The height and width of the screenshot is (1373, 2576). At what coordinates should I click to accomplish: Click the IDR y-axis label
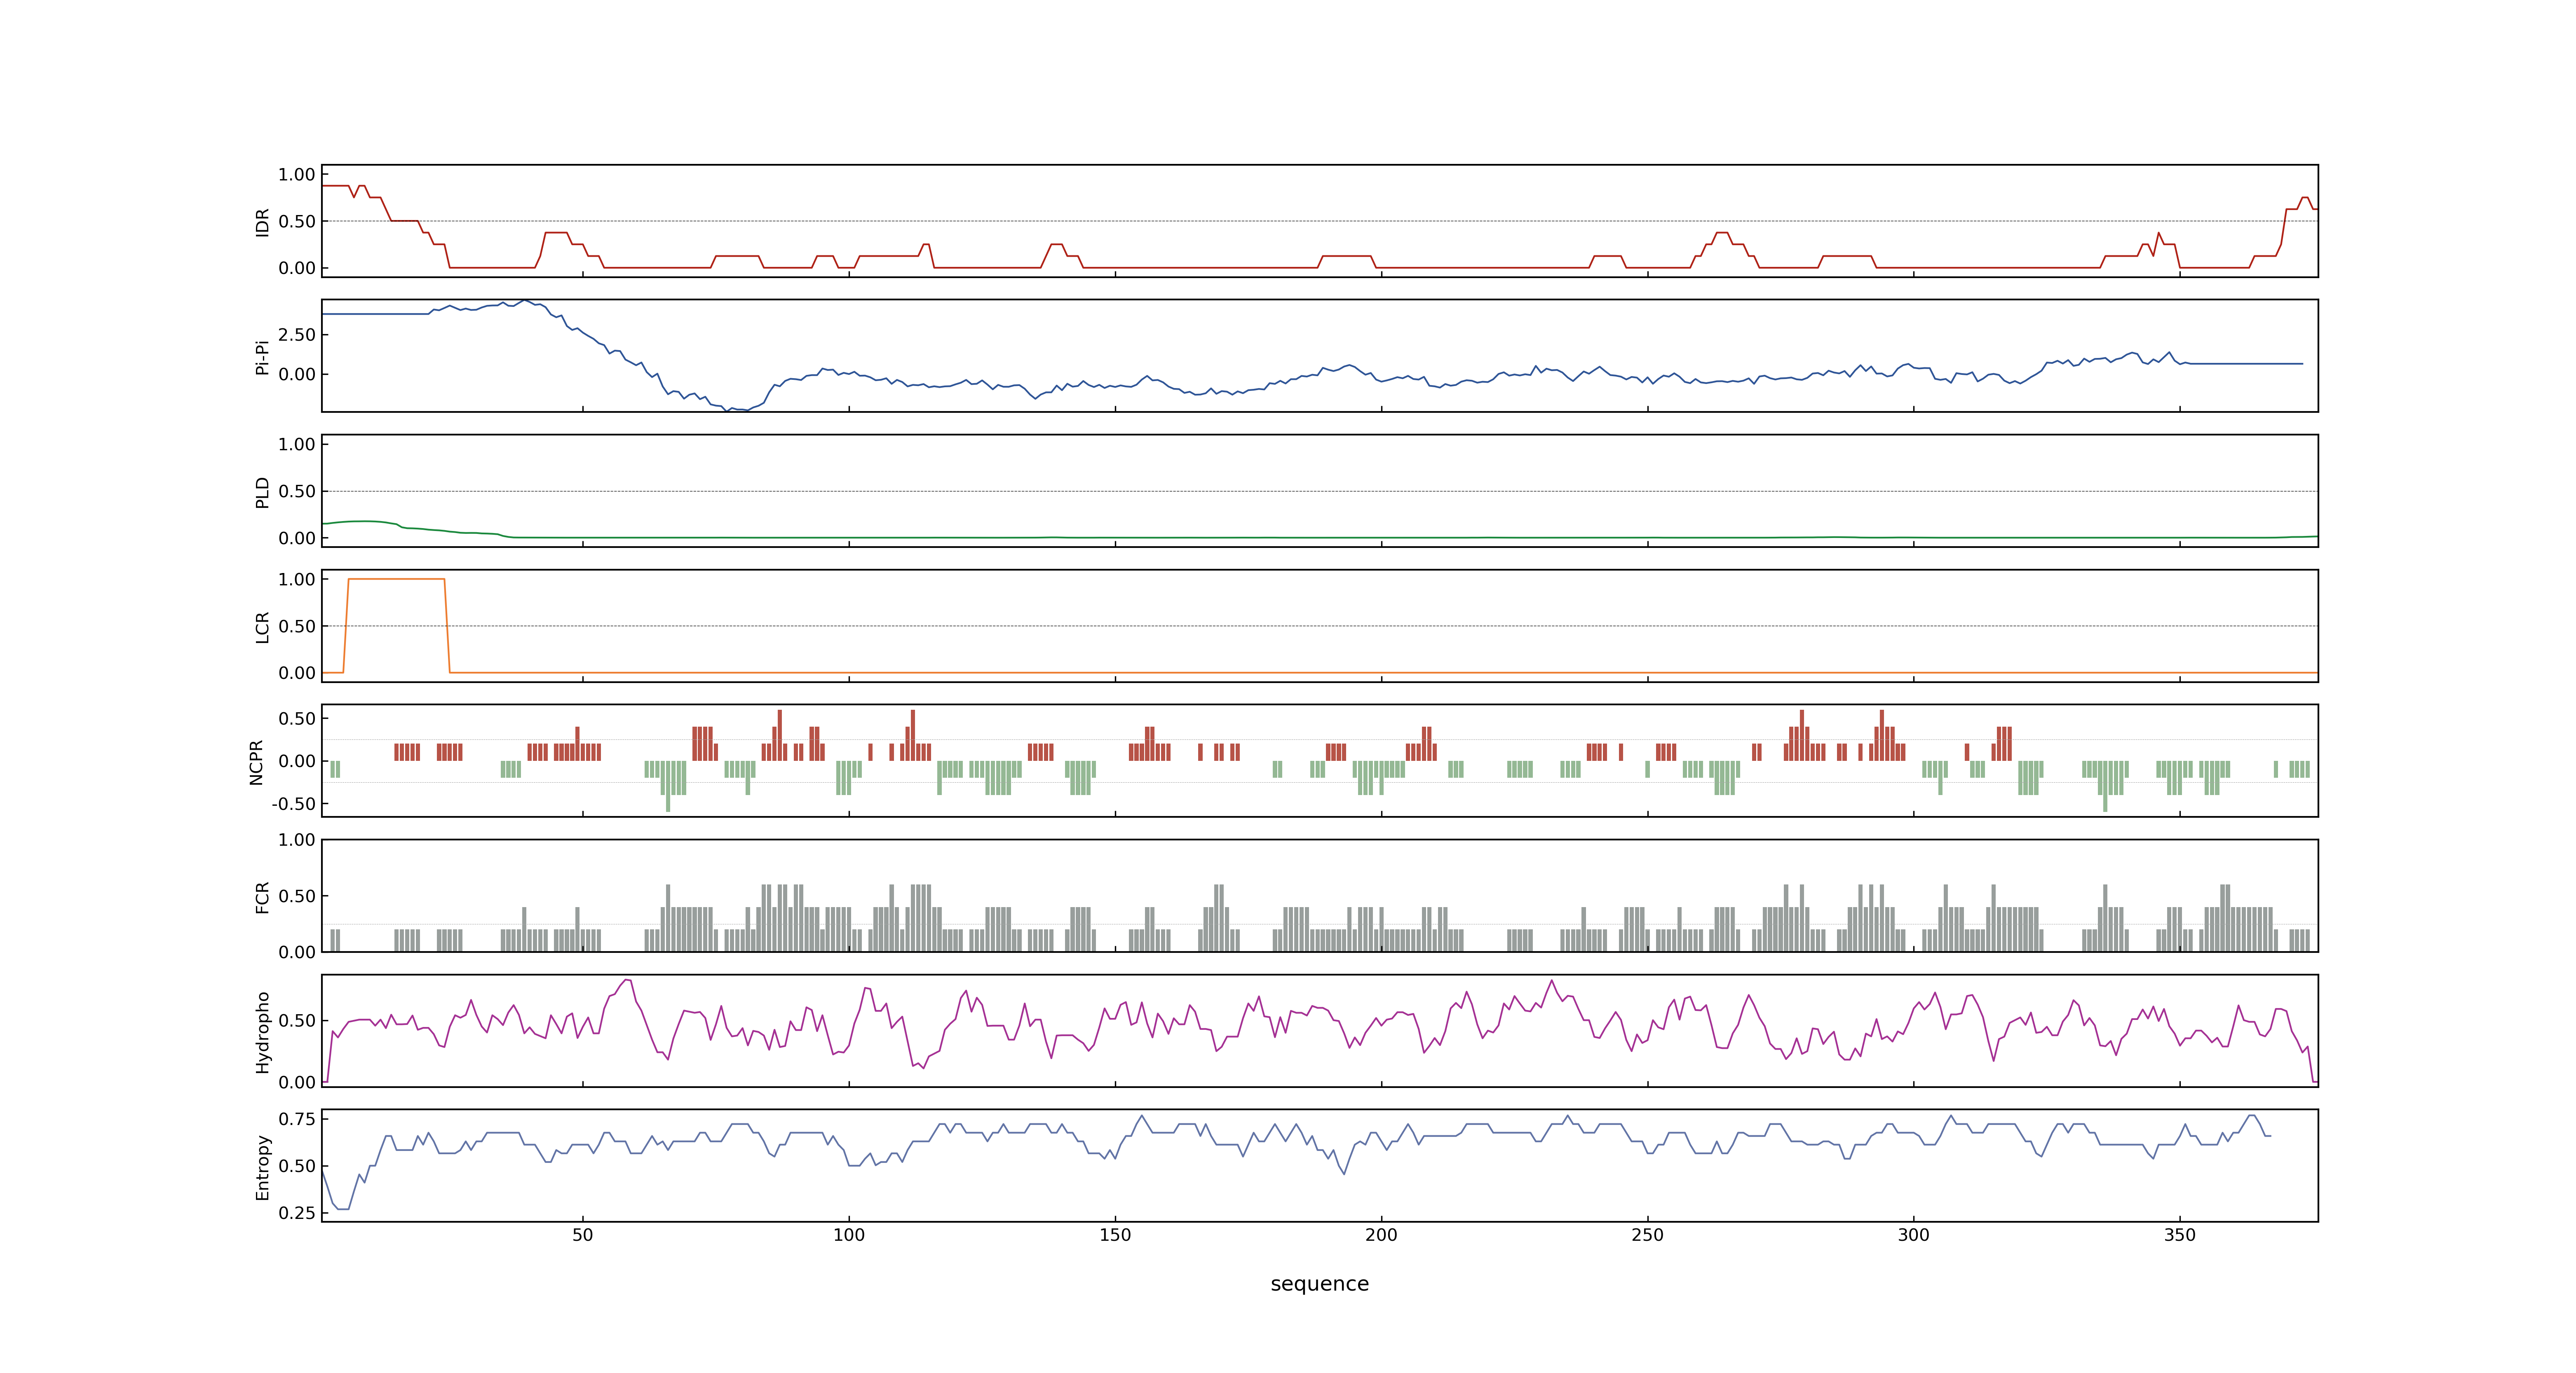(x=262, y=222)
